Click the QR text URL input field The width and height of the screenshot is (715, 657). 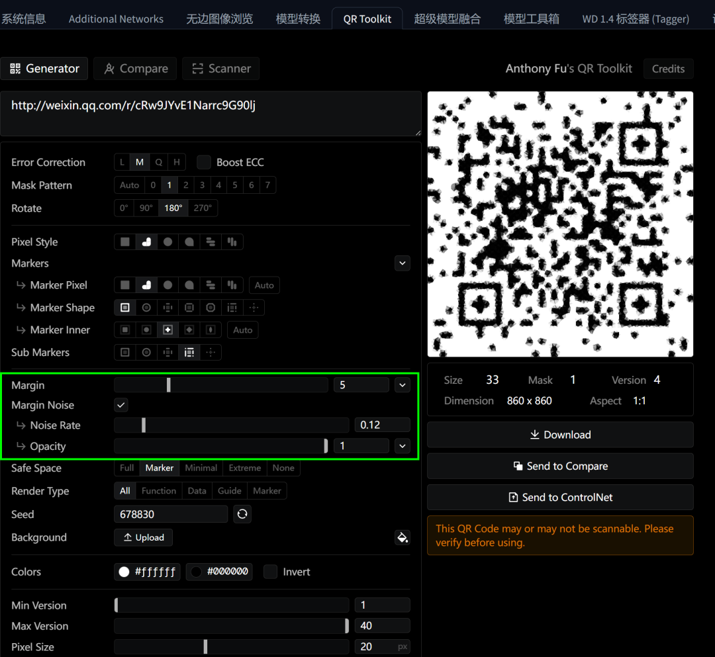pos(211,113)
